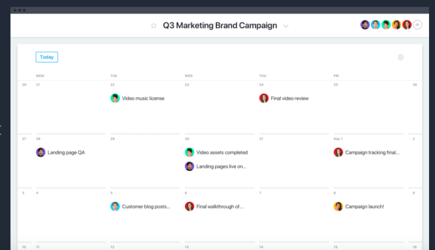
Task: Click the assignee avatar of Customer blog posts
Action: tap(115, 206)
